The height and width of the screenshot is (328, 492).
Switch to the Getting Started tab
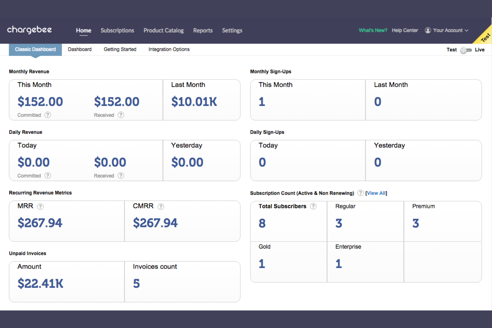(x=120, y=49)
